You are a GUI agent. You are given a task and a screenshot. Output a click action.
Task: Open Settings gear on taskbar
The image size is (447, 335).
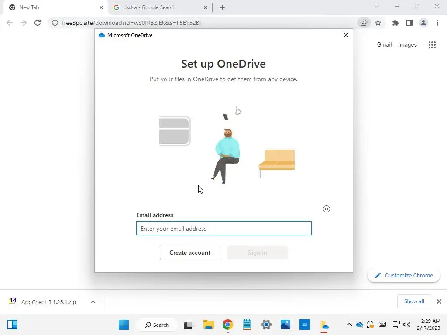266,325
